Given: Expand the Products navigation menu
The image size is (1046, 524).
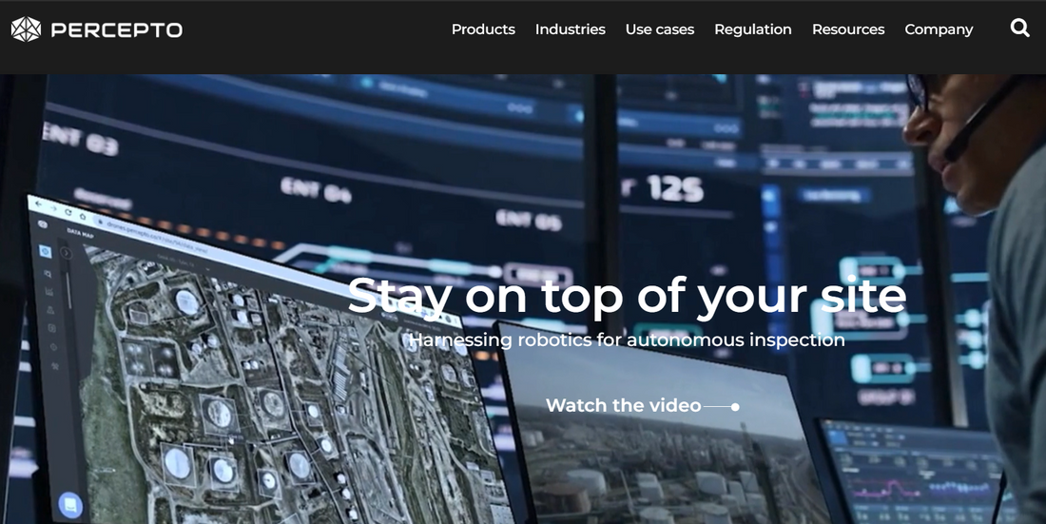Looking at the screenshot, I should pyautogui.click(x=483, y=29).
